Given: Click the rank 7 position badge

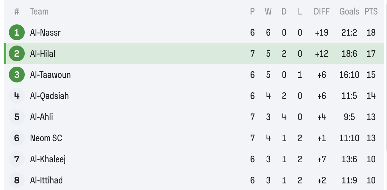Looking at the screenshot, I should point(17,159).
